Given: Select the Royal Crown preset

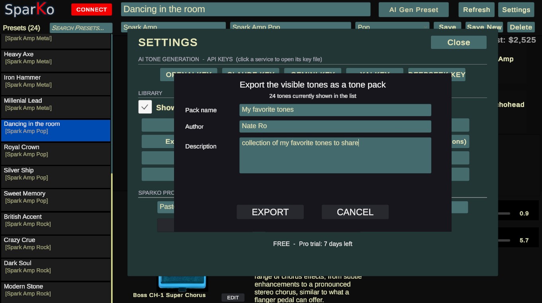Looking at the screenshot, I should point(56,153).
